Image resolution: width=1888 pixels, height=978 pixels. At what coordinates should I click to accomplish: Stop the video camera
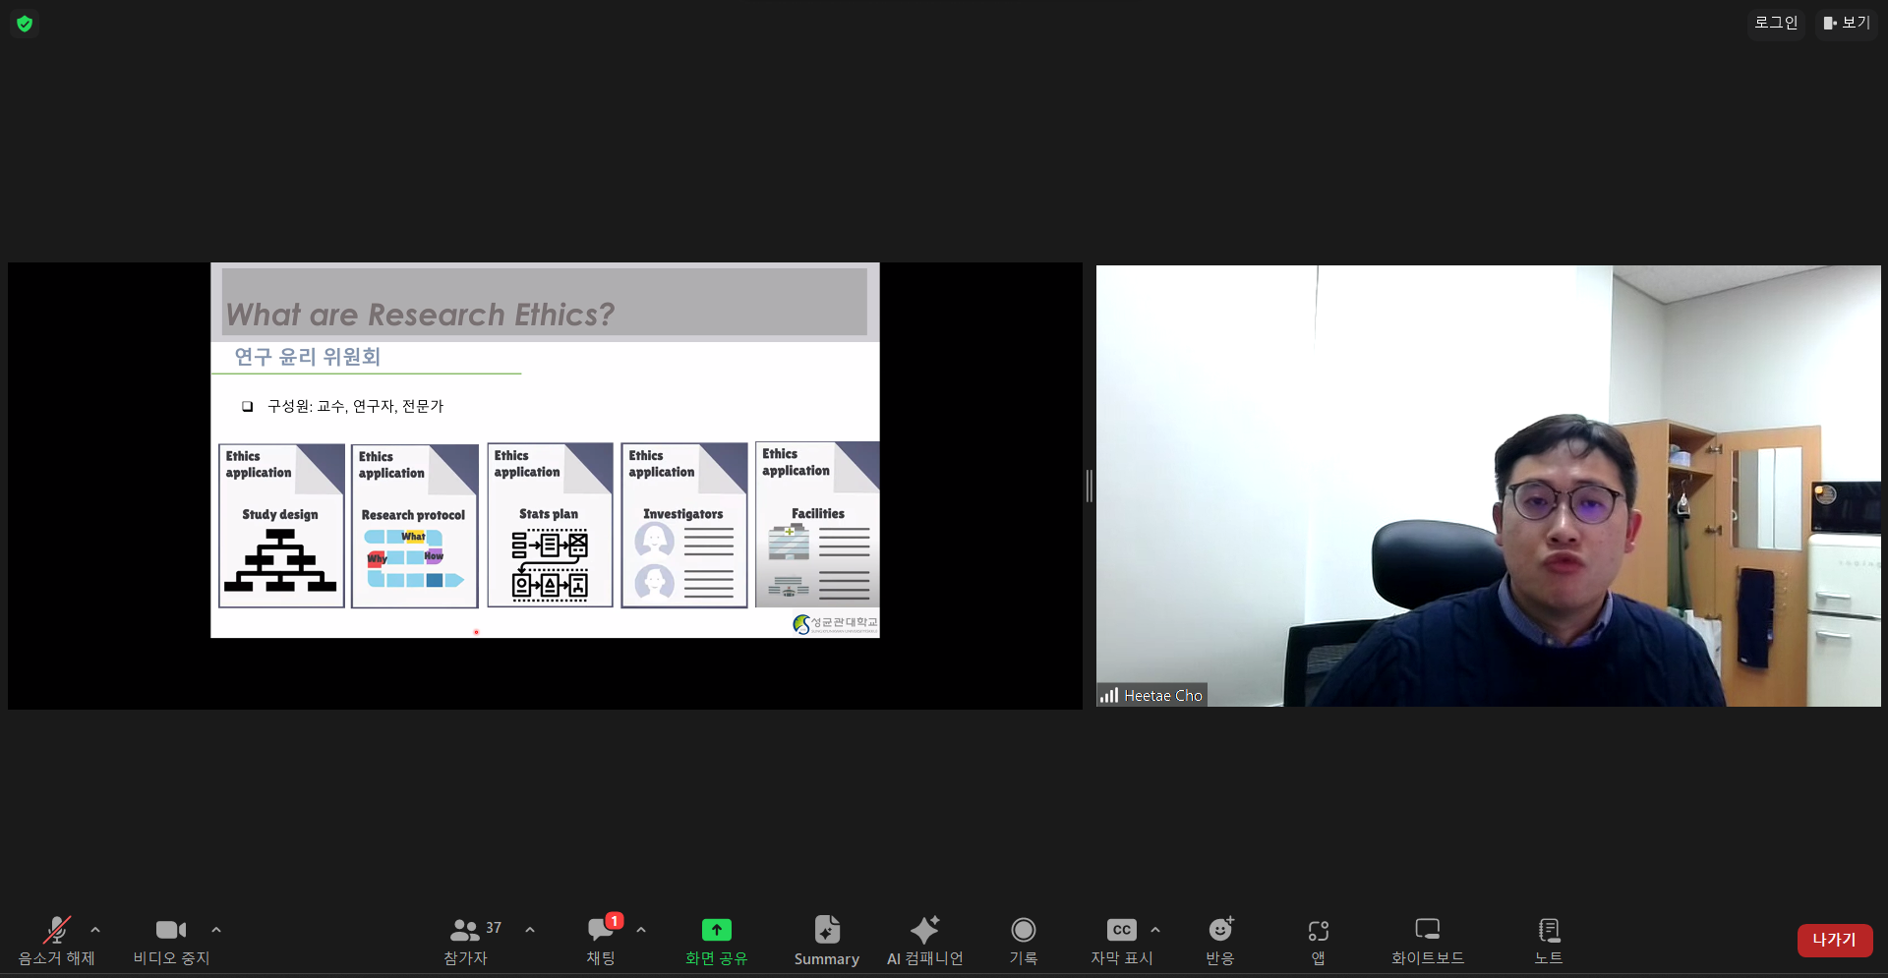171,931
